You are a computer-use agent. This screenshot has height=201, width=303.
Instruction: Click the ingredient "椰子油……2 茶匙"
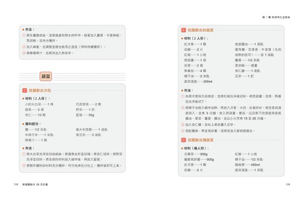click(x=197, y=76)
